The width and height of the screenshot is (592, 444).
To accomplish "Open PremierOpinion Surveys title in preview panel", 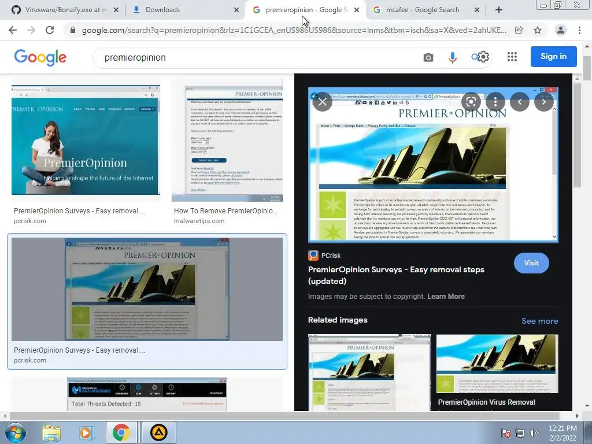I will tap(396, 275).
